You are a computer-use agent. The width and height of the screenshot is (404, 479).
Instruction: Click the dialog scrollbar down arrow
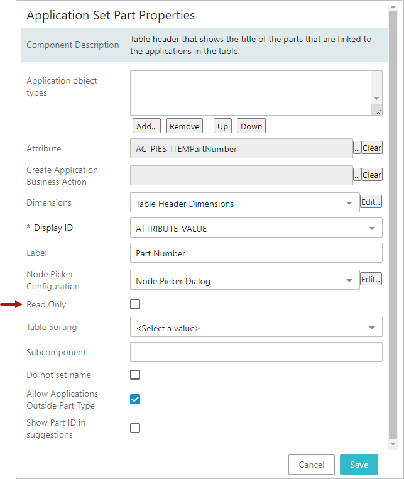[393, 444]
